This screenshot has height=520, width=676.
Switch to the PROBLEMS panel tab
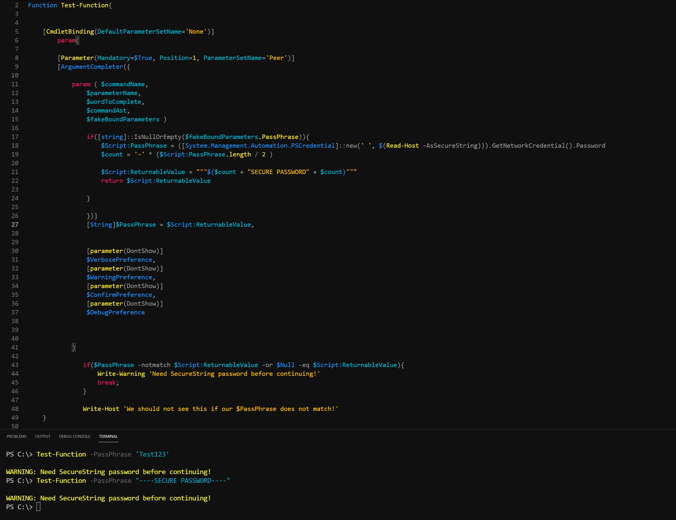pyautogui.click(x=17, y=436)
